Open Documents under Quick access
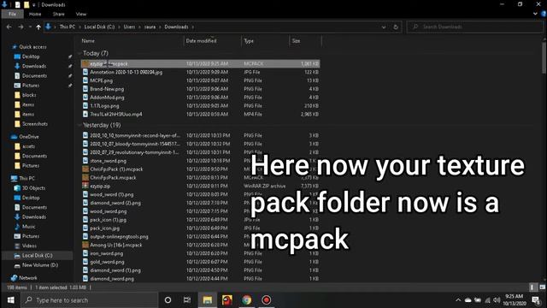The image size is (547, 308). [34, 76]
